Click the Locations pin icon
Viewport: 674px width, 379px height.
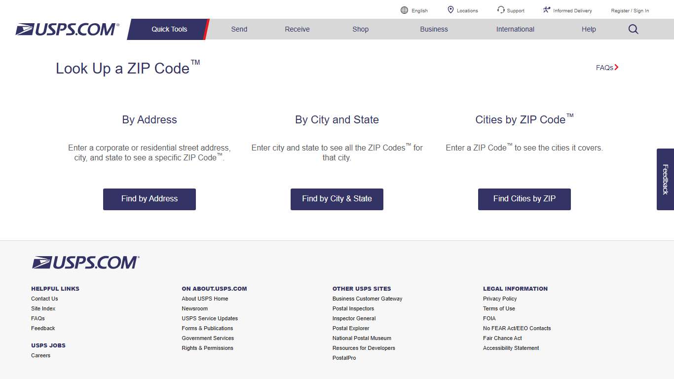450,9
